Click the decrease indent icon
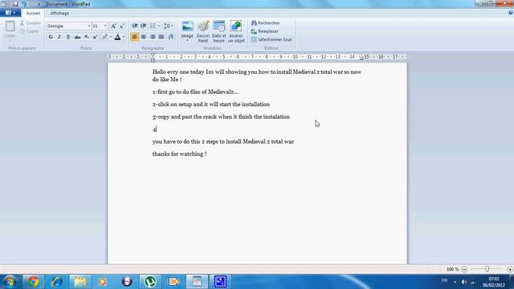Screen dimensions: 514x289 click(x=135, y=26)
